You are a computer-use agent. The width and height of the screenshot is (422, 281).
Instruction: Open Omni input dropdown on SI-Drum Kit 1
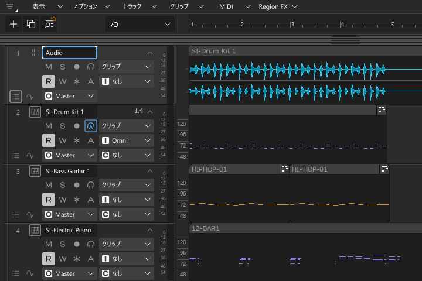click(x=127, y=140)
